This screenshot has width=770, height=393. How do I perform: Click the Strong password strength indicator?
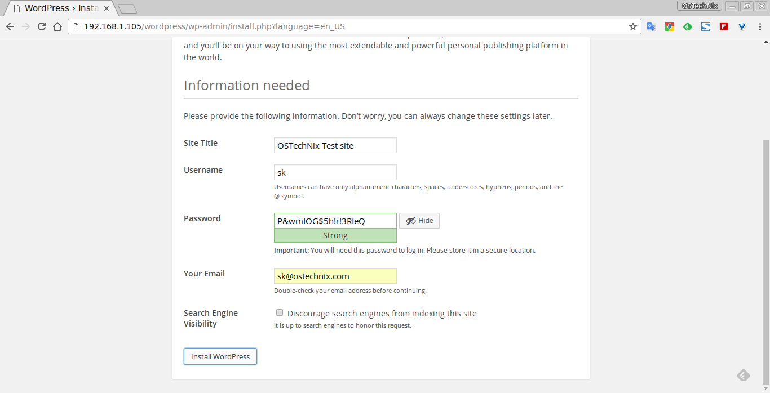coord(335,235)
